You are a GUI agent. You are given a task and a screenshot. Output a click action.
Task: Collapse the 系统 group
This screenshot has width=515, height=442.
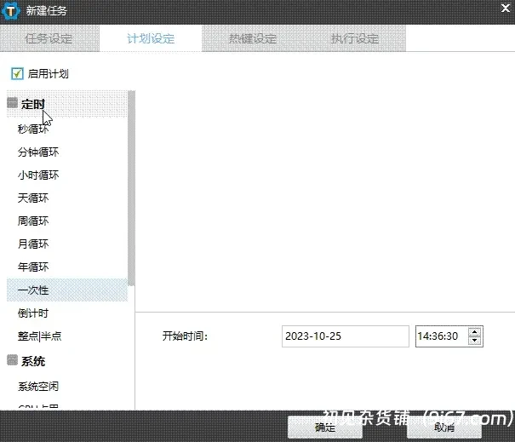tap(12, 360)
